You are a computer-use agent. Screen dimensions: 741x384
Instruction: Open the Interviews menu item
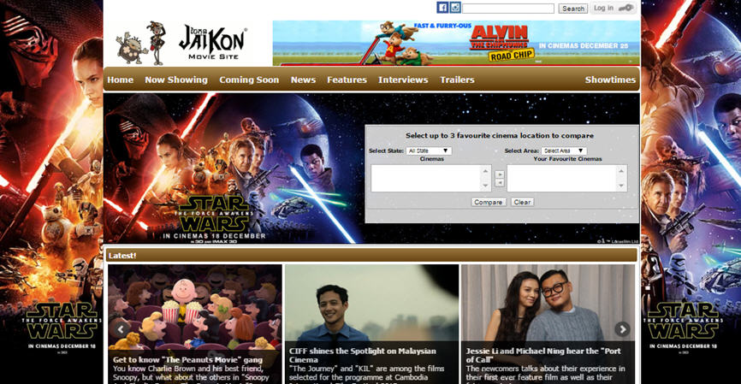(x=403, y=80)
